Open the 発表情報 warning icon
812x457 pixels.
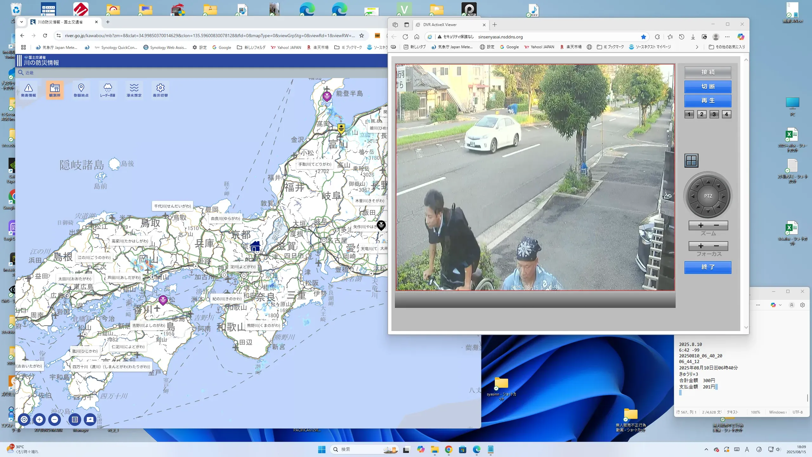(29, 90)
